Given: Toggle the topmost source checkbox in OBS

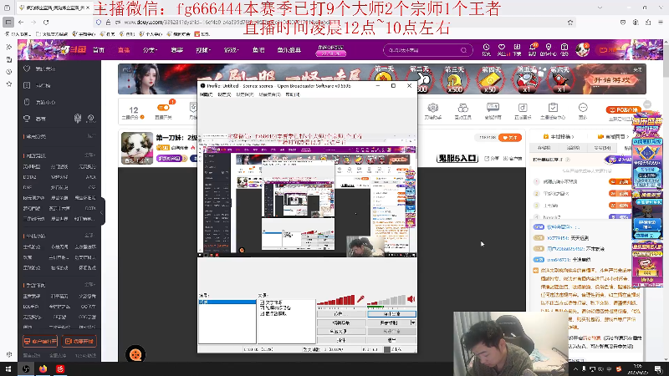Looking at the screenshot, I should click(262, 302).
